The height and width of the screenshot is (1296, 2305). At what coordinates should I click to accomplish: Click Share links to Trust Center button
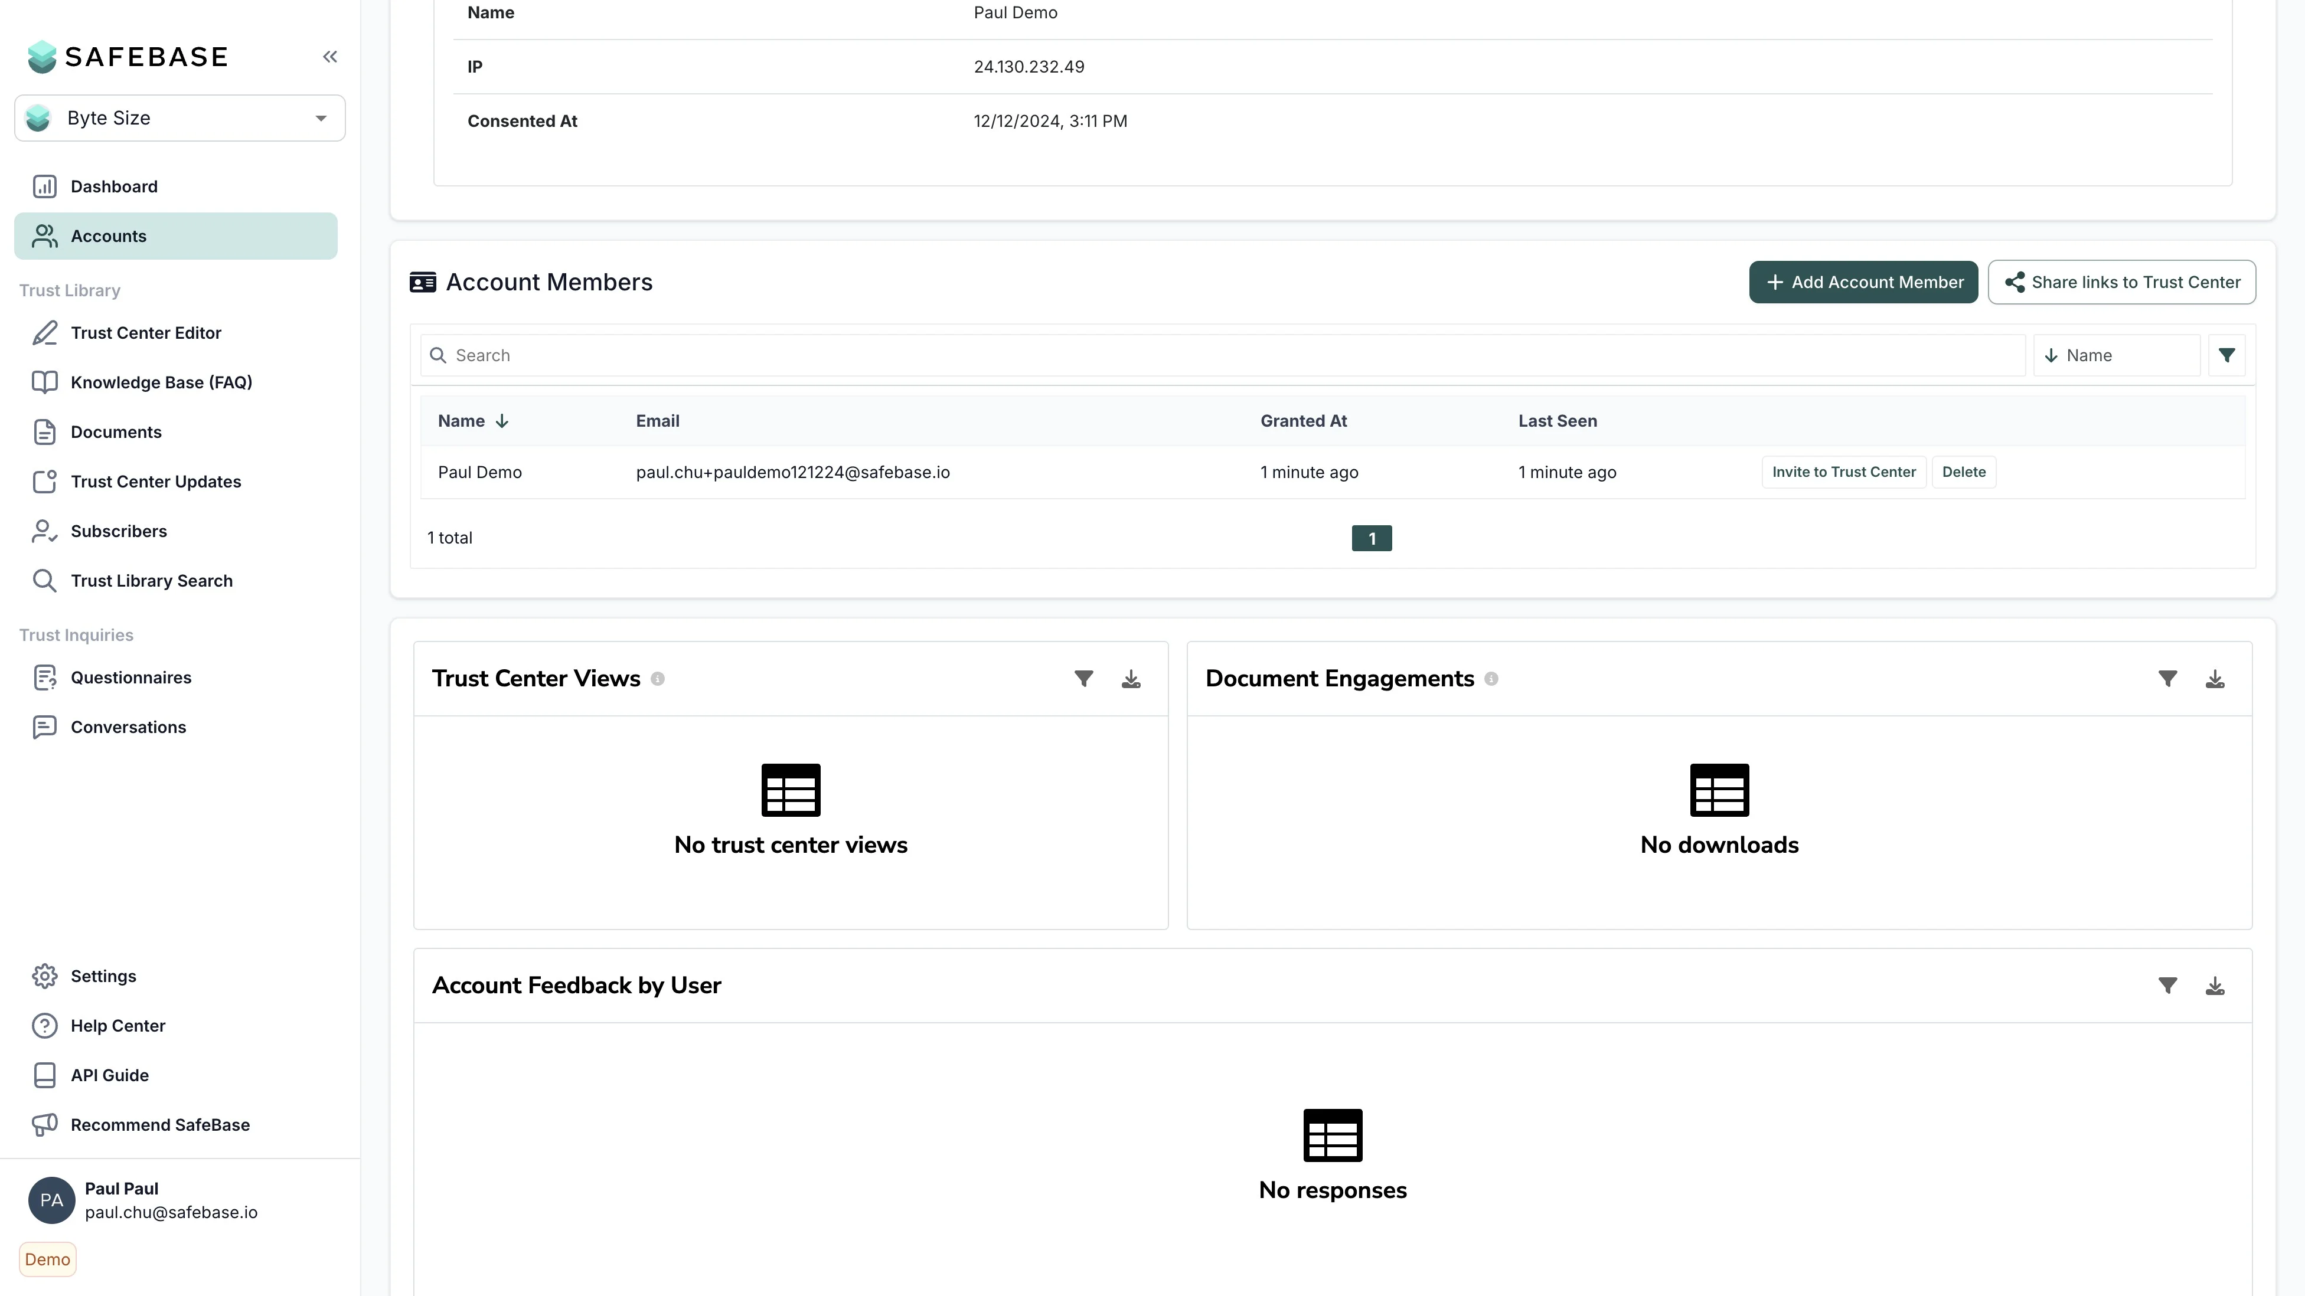click(x=2121, y=282)
